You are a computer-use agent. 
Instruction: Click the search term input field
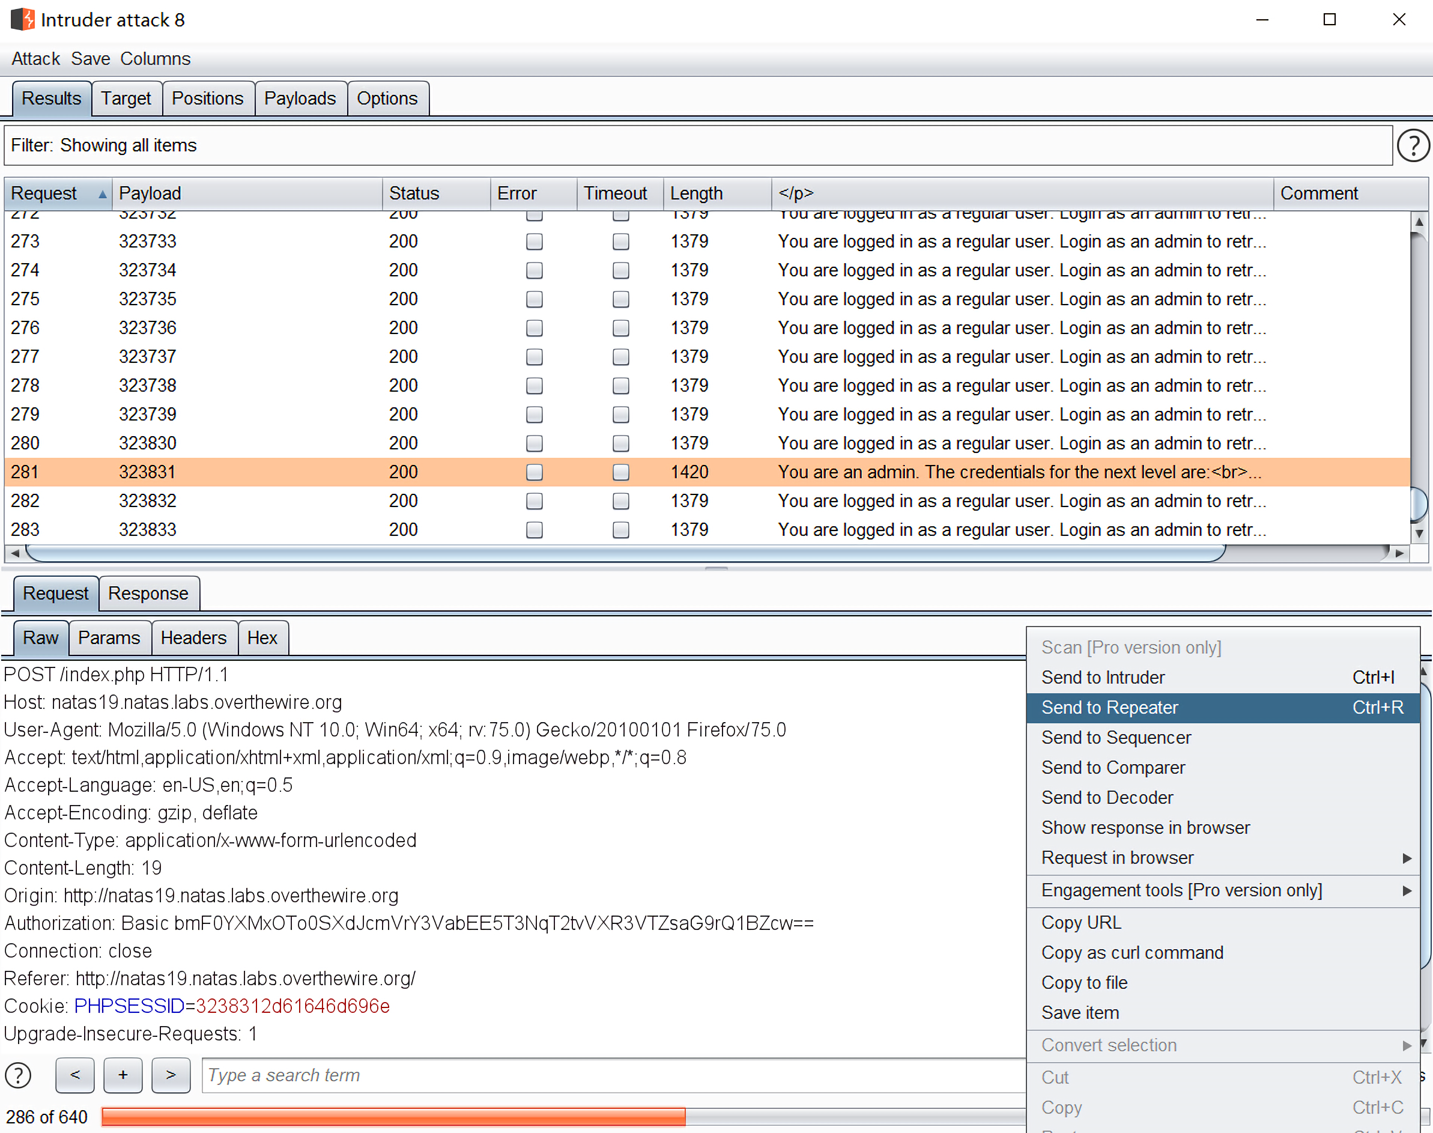click(x=613, y=1075)
